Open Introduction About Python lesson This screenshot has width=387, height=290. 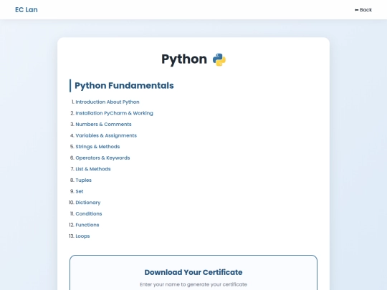click(x=107, y=102)
